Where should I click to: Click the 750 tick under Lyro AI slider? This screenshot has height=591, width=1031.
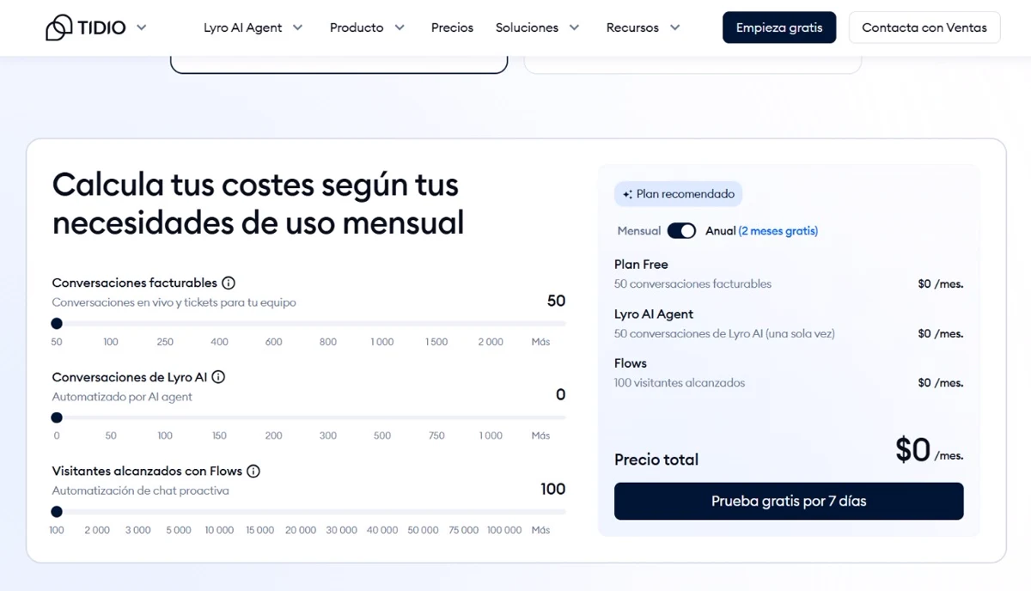(436, 436)
